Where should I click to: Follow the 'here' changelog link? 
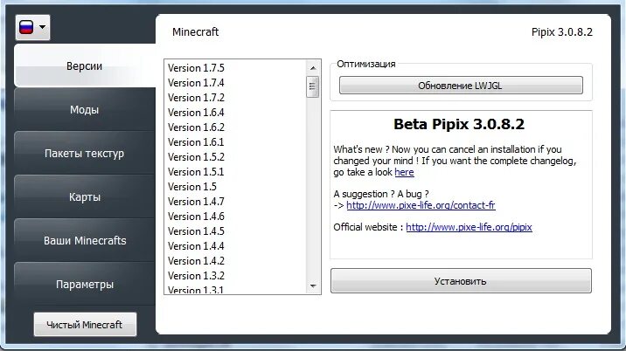tap(404, 172)
